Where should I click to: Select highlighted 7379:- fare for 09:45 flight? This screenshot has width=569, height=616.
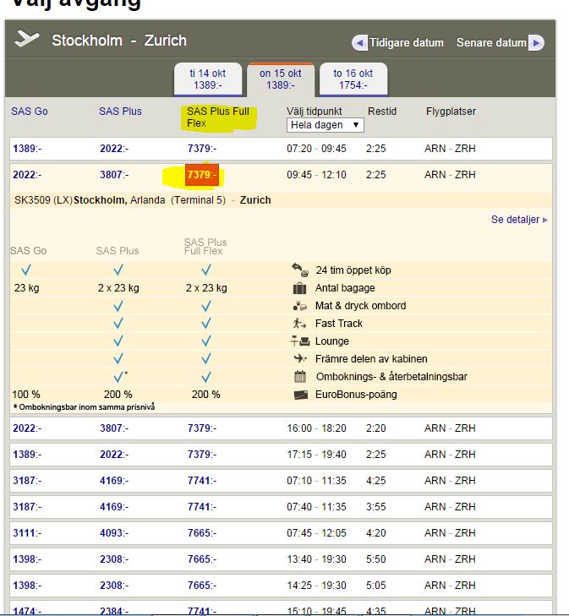coord(202,175)
